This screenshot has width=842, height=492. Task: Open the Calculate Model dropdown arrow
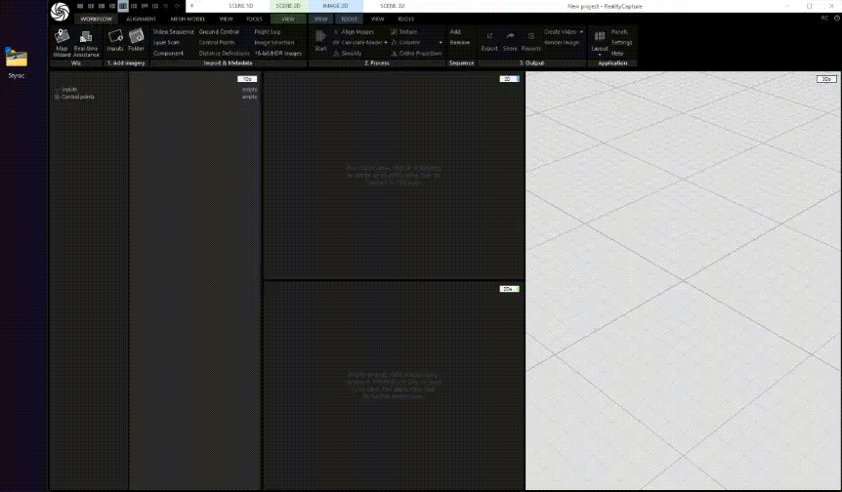pos(386,43)
